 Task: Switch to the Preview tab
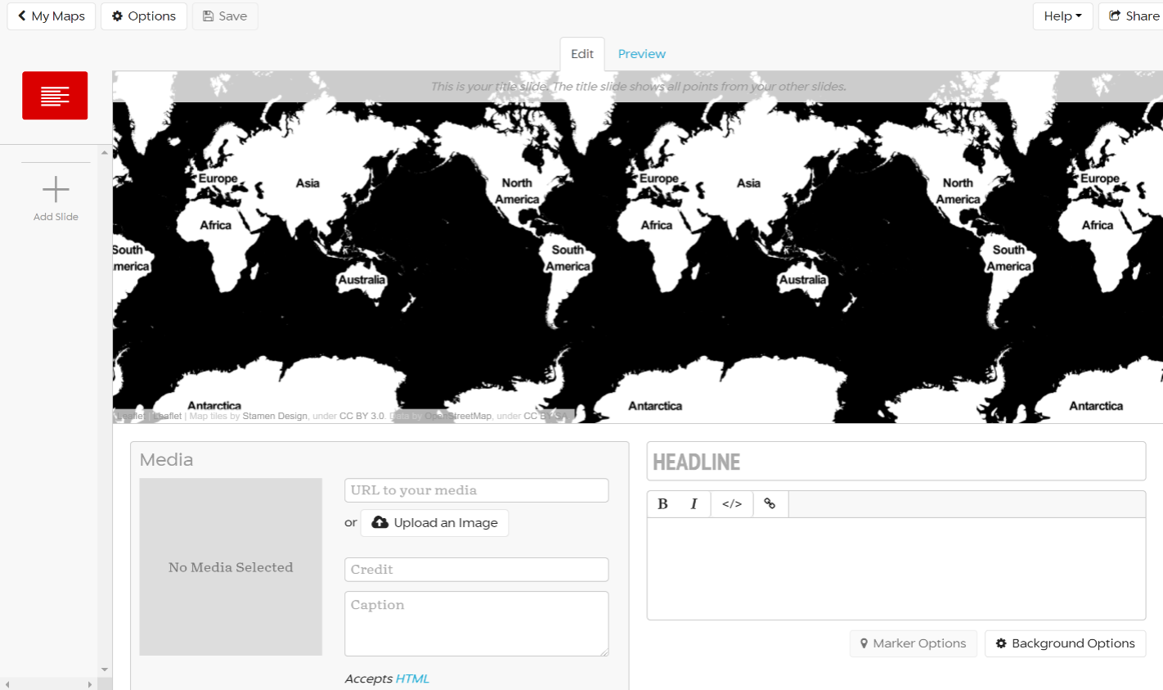tap(641, 54)
